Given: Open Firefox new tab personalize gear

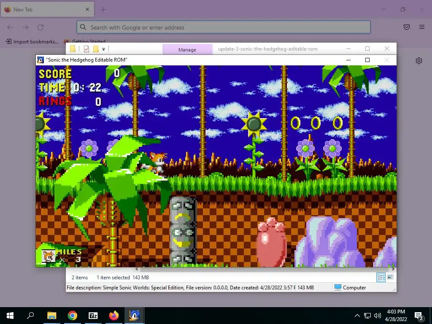Looking at the screenshot, I should [419, 61].
